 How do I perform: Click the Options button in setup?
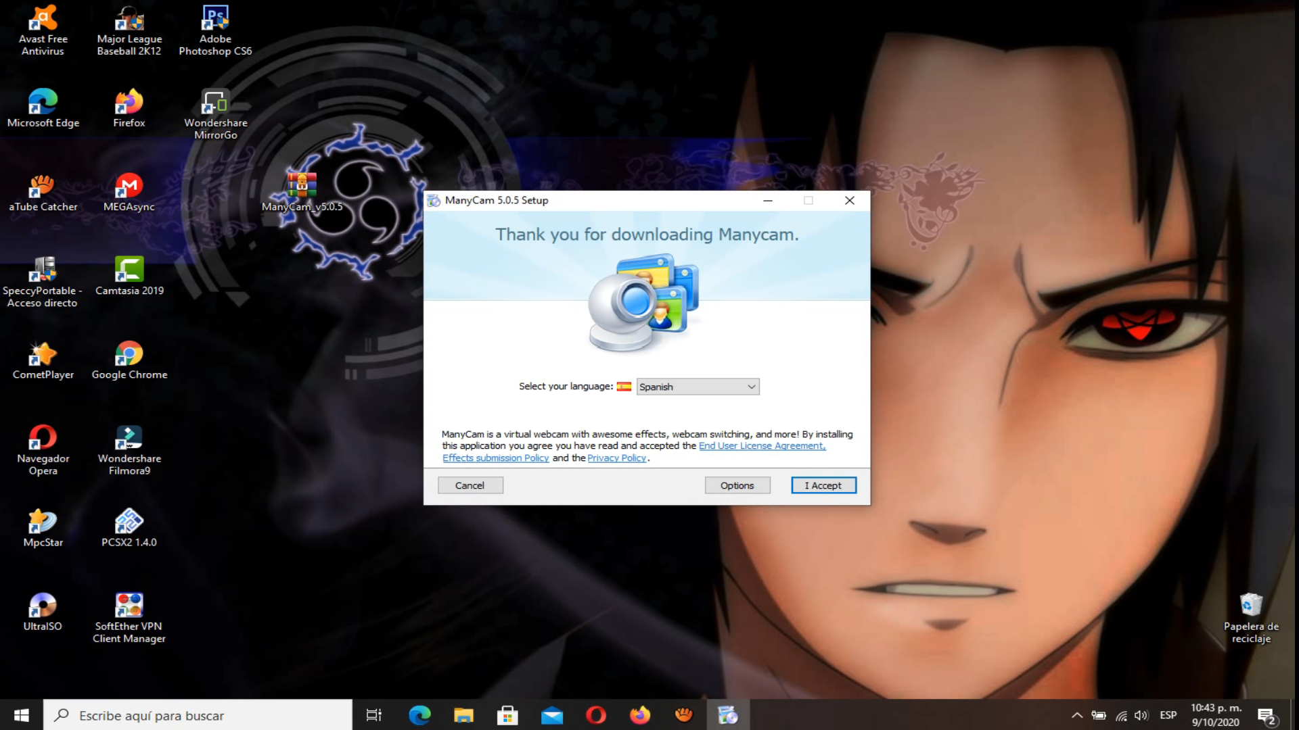[737, 485]
